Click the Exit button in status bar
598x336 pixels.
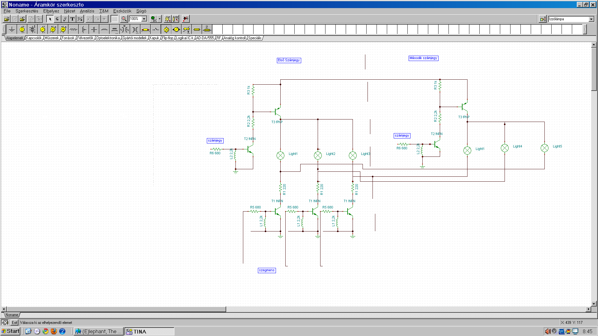15,323
